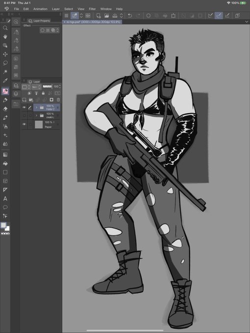Select the Hand move-canvas tool
The width and height of the screenshot is (250, 333).
coord(5,37)
